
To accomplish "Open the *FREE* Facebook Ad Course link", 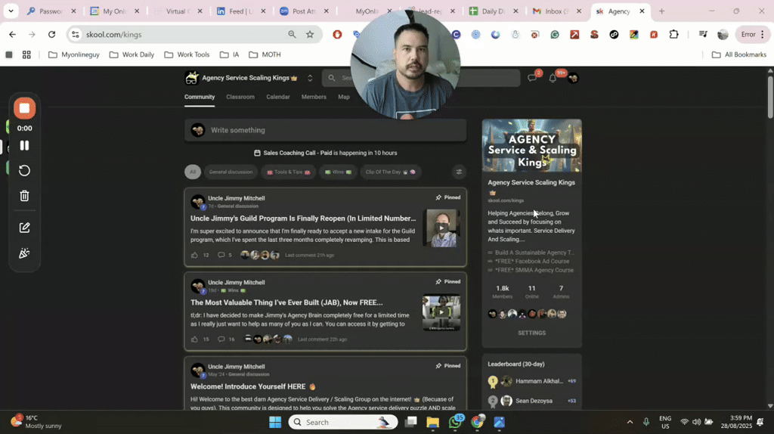I will pos(531,261).
